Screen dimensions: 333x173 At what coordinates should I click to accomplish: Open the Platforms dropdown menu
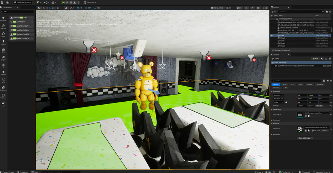pyautogui.click(x=90, y=2)
